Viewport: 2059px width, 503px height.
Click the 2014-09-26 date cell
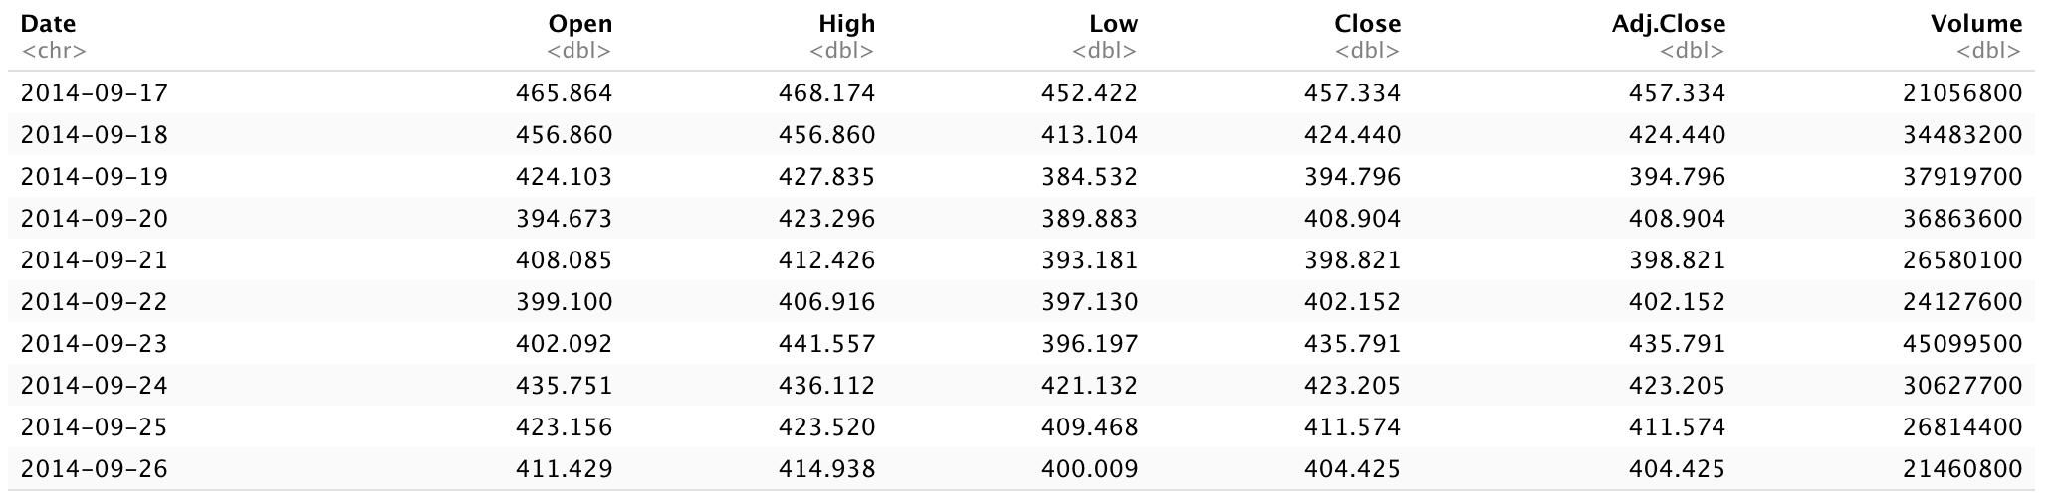pos(95,469)
